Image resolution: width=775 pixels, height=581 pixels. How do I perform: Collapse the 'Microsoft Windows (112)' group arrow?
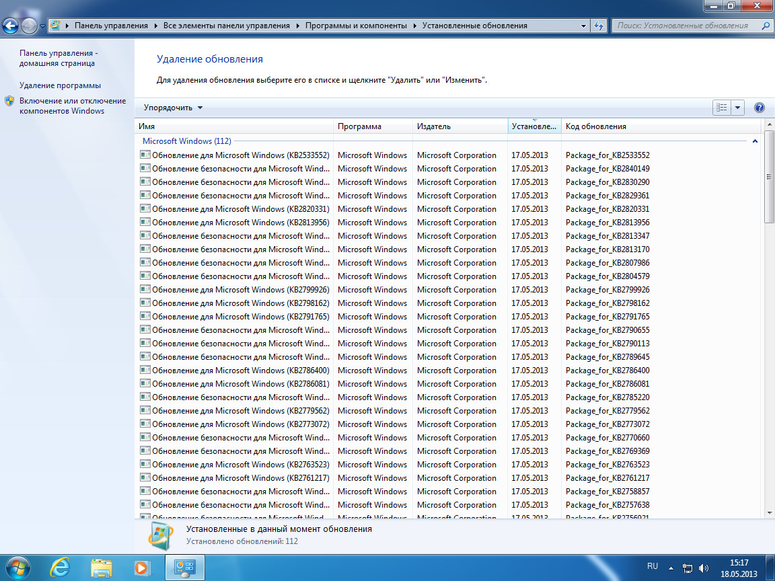coord(755,141)
